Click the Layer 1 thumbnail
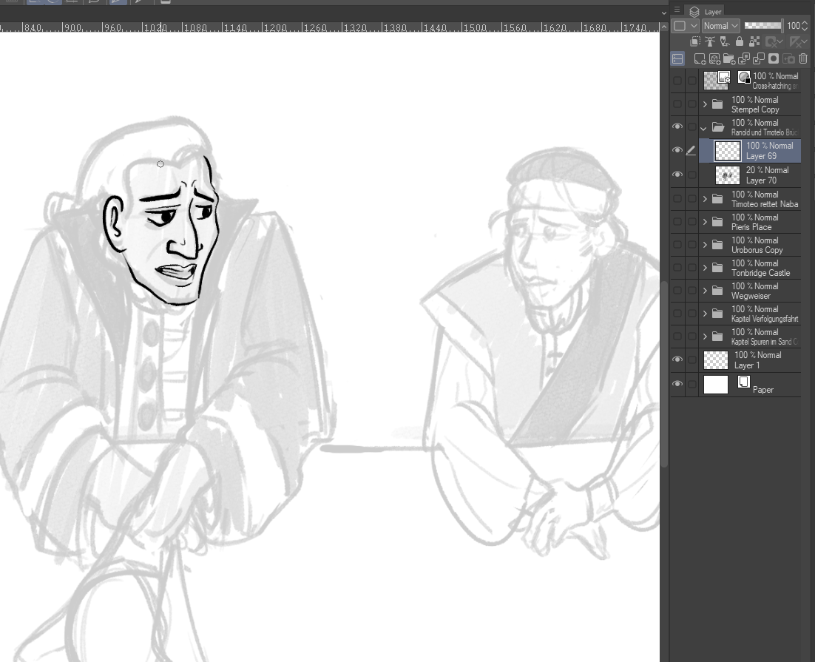Viewport: 815px width, 662px height. click(x=716, y=360)
